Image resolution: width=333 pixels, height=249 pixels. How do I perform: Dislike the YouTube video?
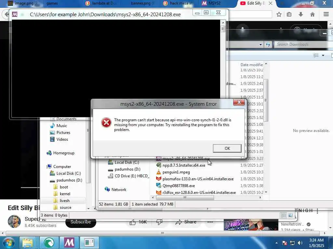(159, 222)
